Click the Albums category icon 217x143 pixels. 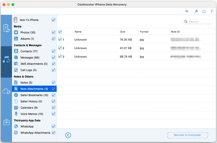pos(16,39)
